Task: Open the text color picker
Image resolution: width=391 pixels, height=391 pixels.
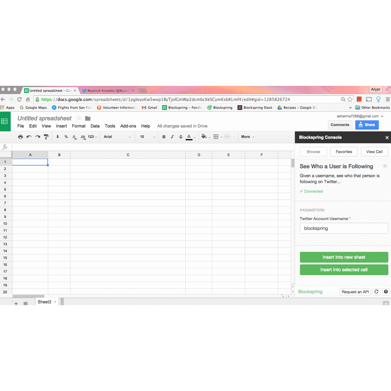Action: coord(189,137)
